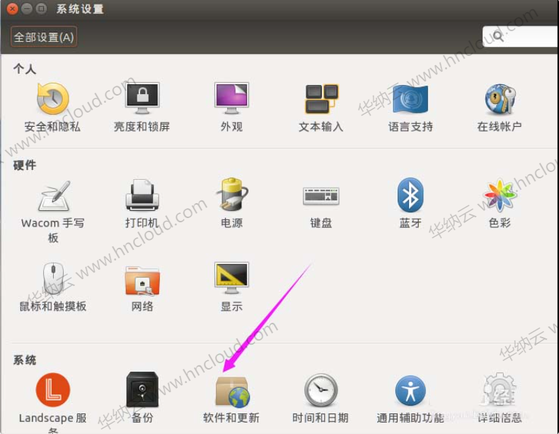Open Software & Updates (软件和更新) icon

pos(232,392)
